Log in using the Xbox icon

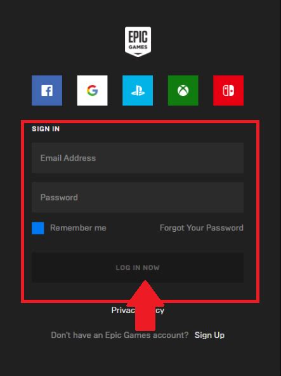point(183,90)
